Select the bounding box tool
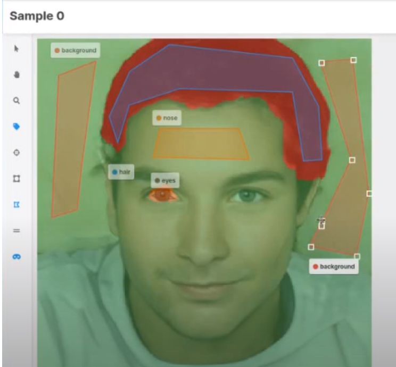 pos(16,179)
